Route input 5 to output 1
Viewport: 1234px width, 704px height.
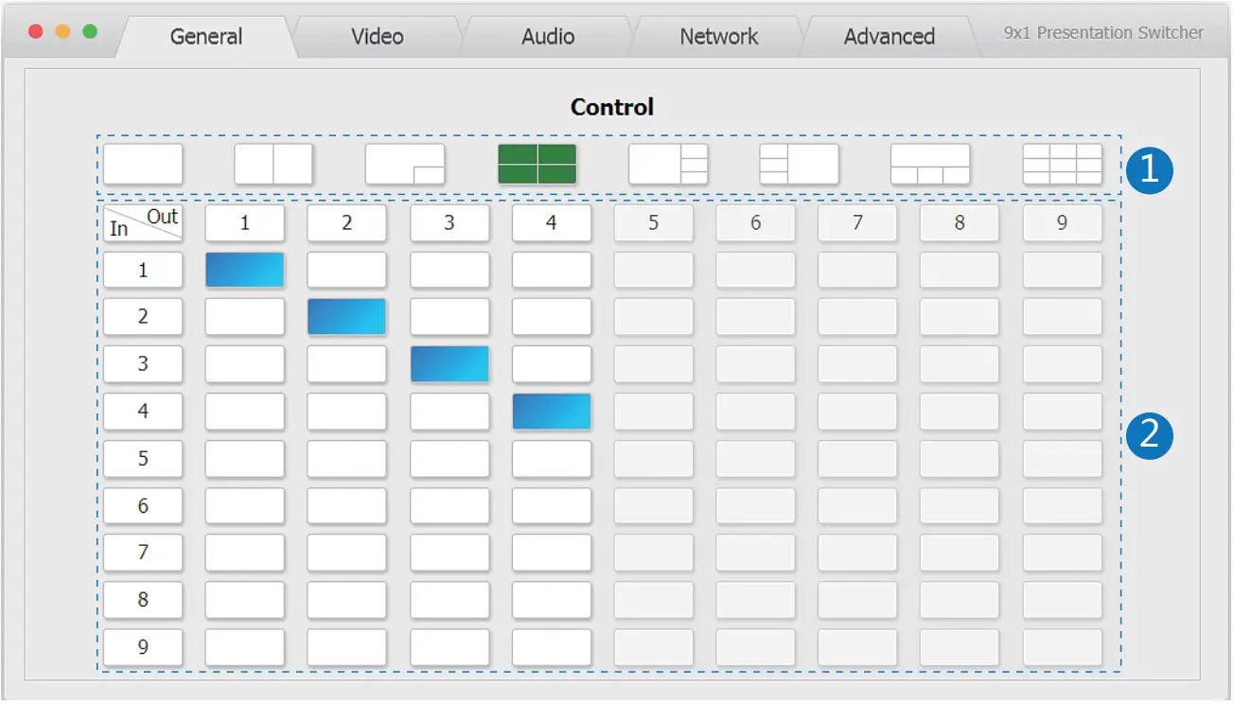point(245,459)
